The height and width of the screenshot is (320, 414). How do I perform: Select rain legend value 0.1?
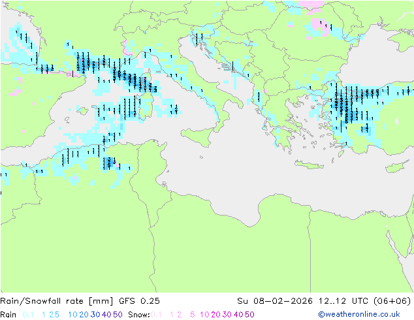coord(28,315)
